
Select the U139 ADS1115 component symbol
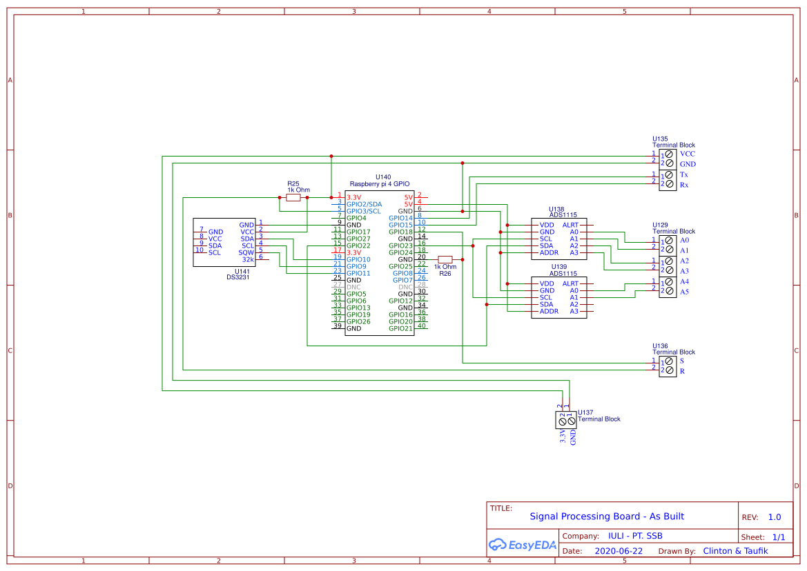point(560,299)
